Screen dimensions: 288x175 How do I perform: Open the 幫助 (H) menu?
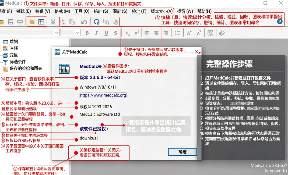[205, 11]
